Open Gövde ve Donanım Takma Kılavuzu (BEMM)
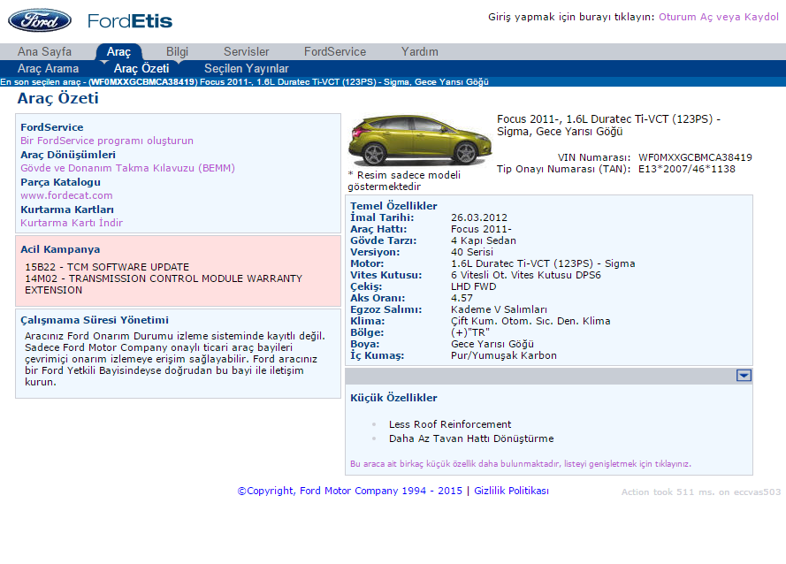The image size is (786, 564). (127, 168)
